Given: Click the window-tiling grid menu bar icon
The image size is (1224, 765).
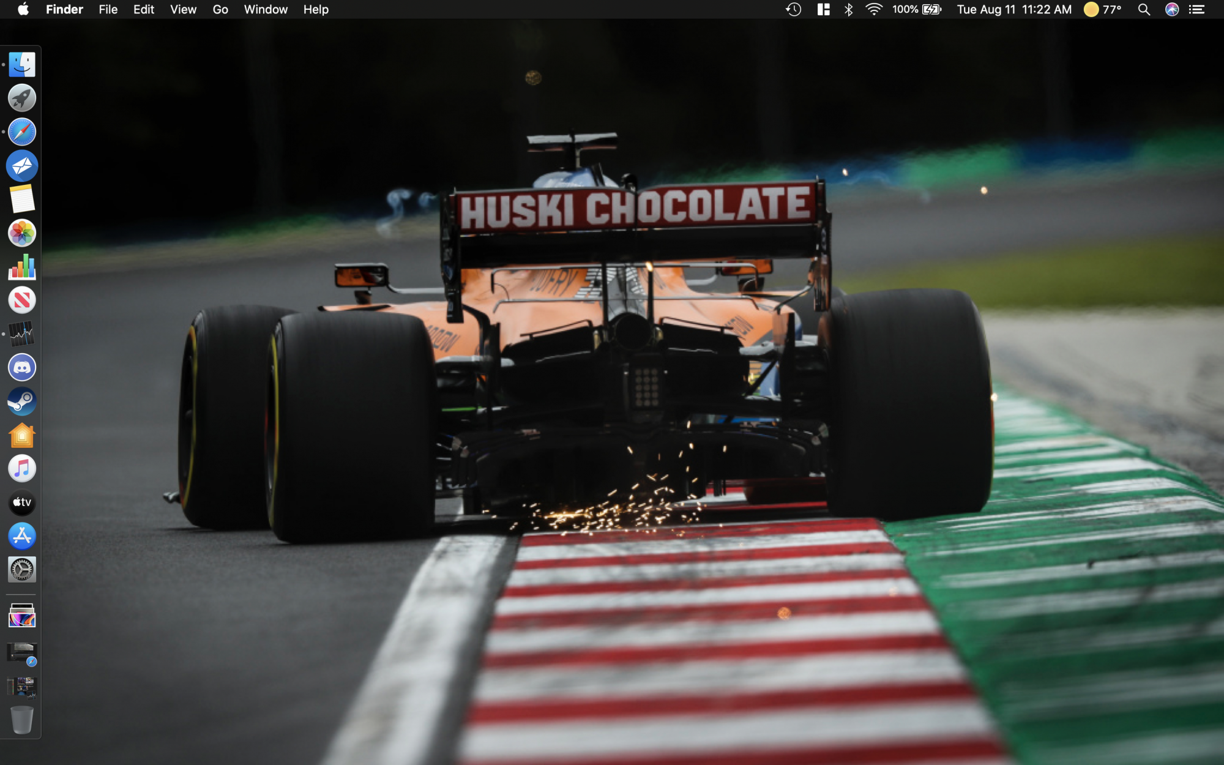Looking at the screenshot, I should [x=824, y=9].
